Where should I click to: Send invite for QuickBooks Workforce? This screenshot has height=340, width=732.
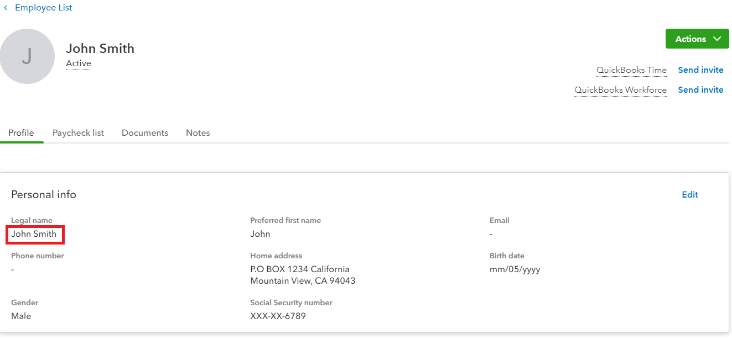[x=700, y=90]
